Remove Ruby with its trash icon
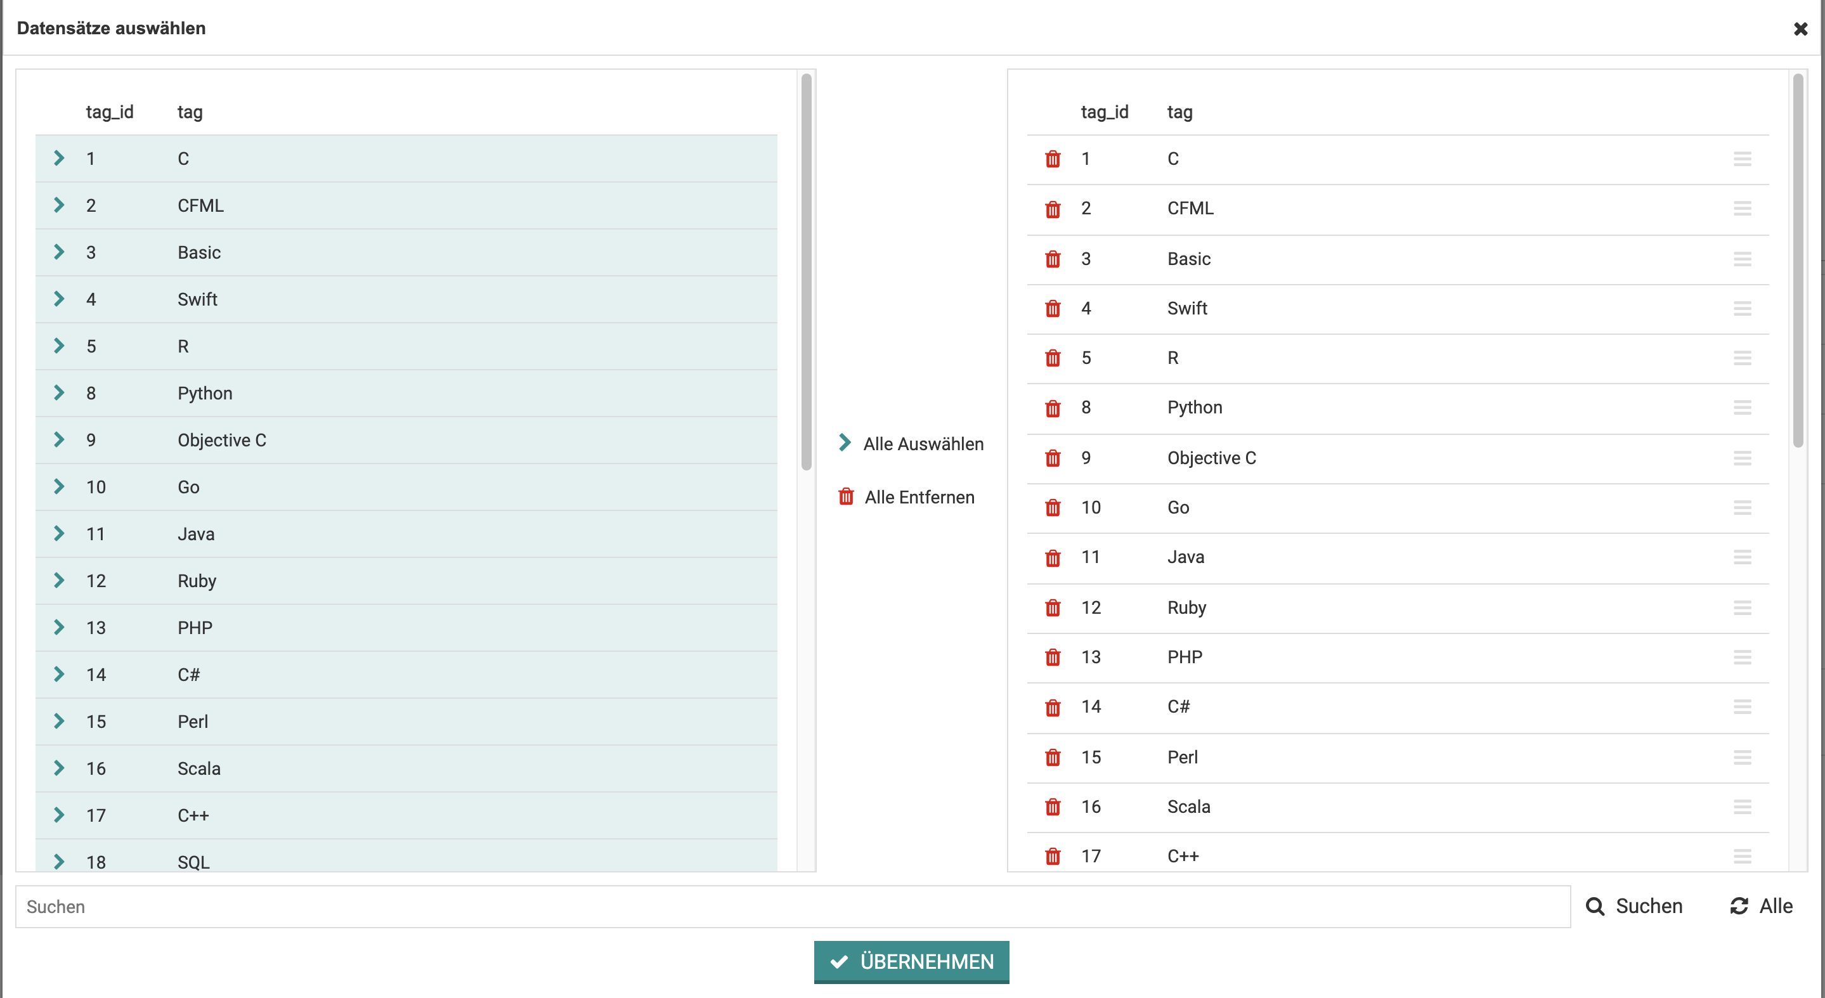 [1053, 607]
